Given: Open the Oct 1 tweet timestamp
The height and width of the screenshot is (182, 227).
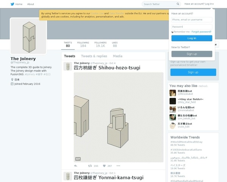Looking at the screenshot, I should [x=112, y=173].
